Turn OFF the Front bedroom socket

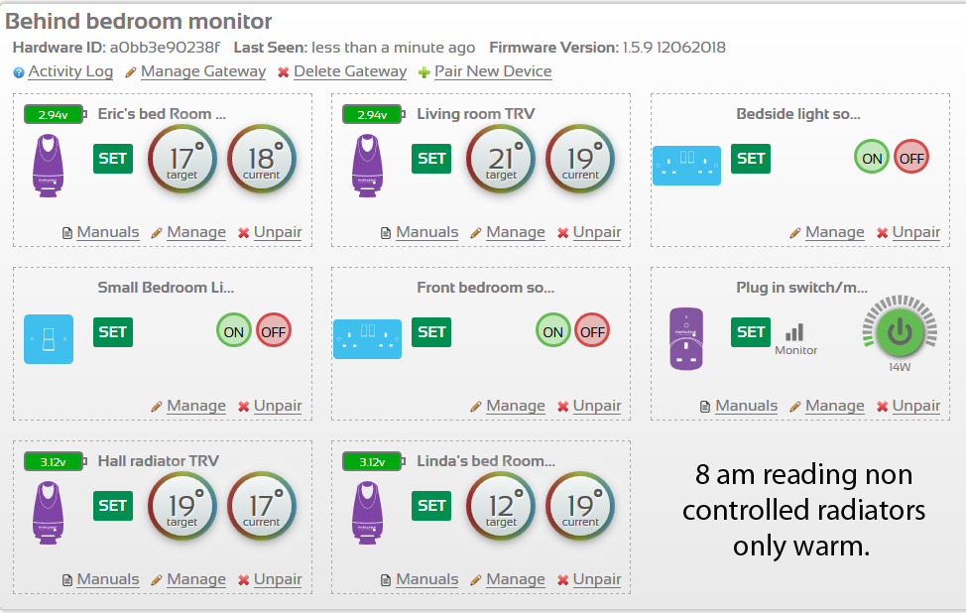coord(592,331)
